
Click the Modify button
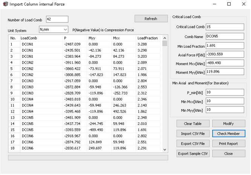229,124
